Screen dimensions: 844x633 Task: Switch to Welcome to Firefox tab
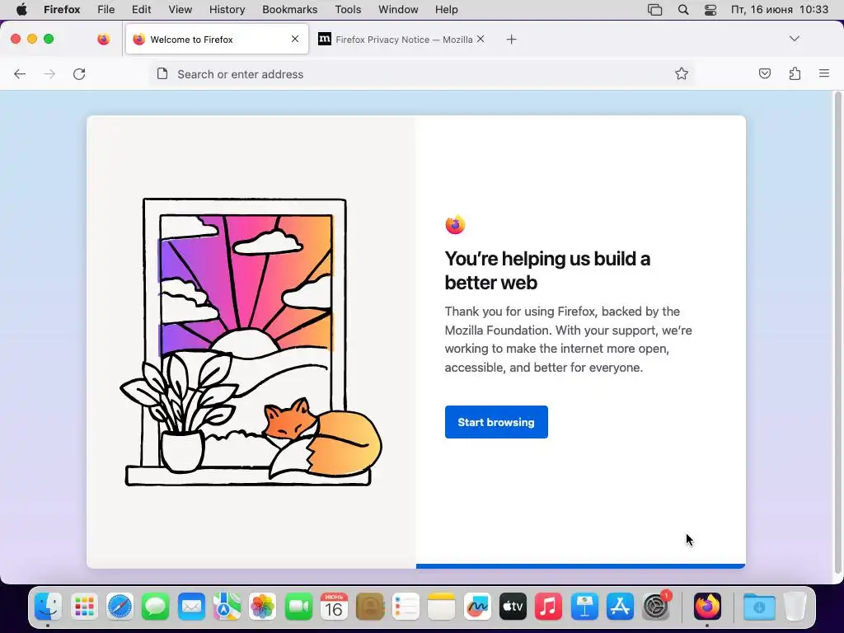tap(217, 40)
